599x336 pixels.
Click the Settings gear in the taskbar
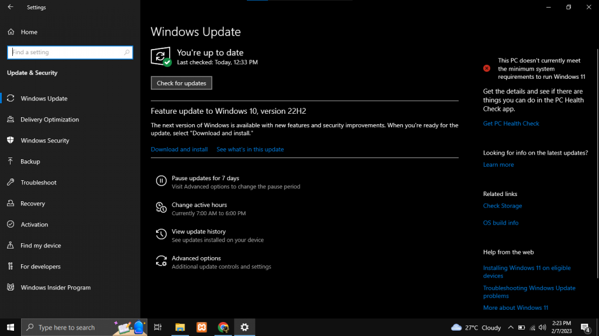pos(245,327)
